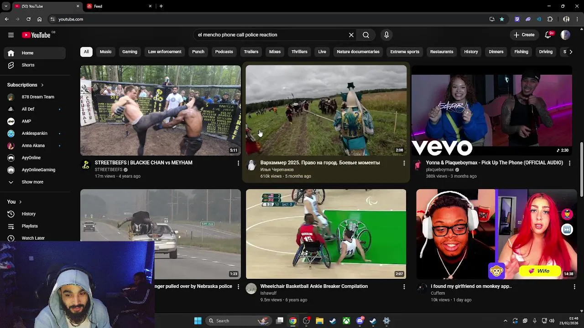Open the Chrome three-dot menu
Image resolution: width=584 pixels, height=328 pixels.
pos(578,19)
